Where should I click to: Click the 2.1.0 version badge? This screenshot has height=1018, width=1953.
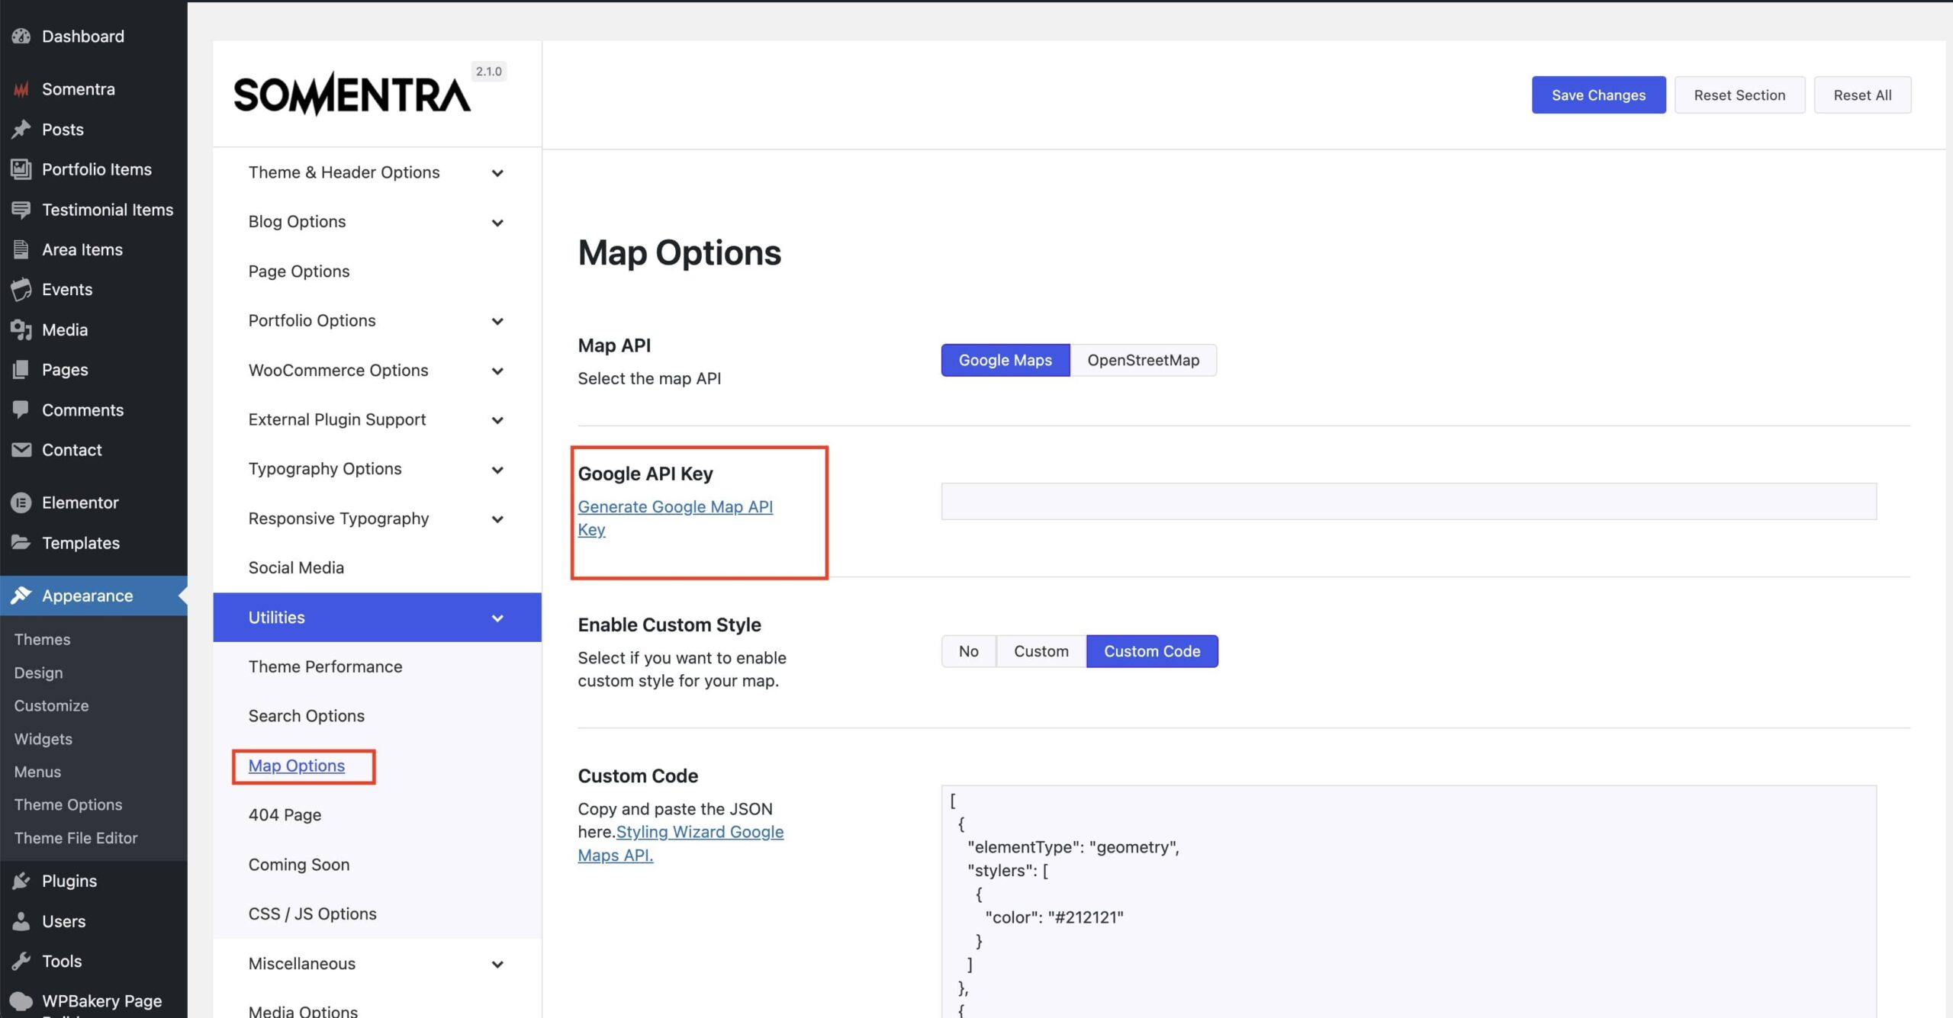pos(488,71)
